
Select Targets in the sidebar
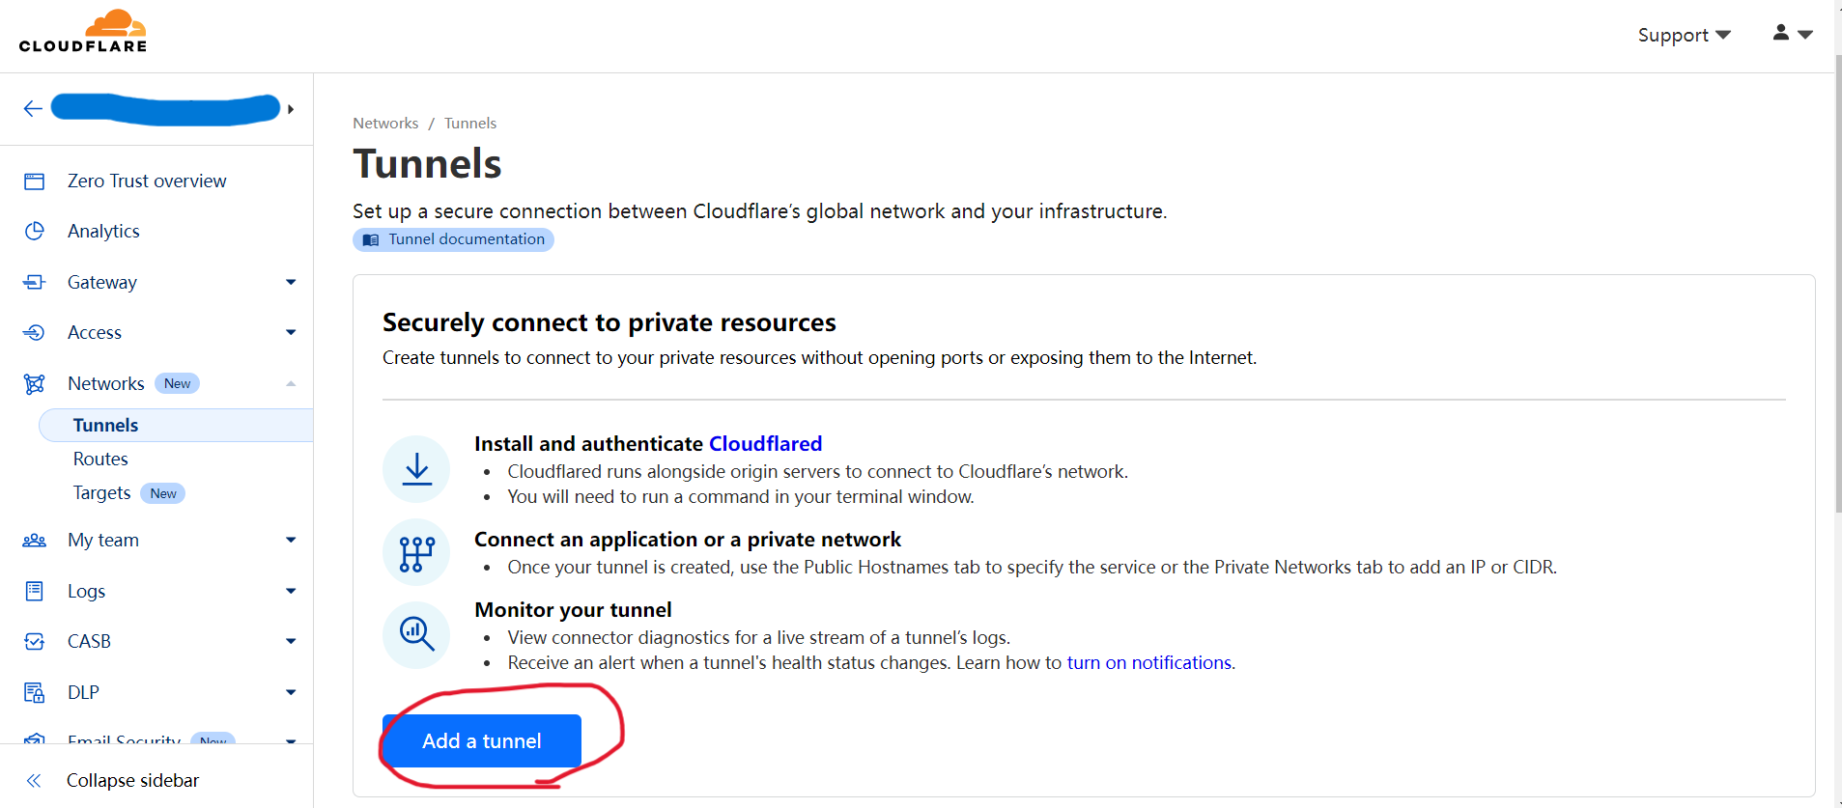pyautogui.click(x=101, y=493)
